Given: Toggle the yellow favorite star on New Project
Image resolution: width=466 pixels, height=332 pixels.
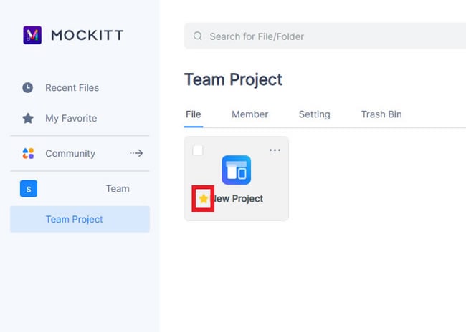Looking at the screenshot, I should pos(204,198).
